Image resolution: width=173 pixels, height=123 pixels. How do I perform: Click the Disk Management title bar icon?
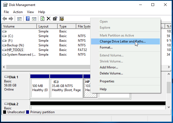5,5
